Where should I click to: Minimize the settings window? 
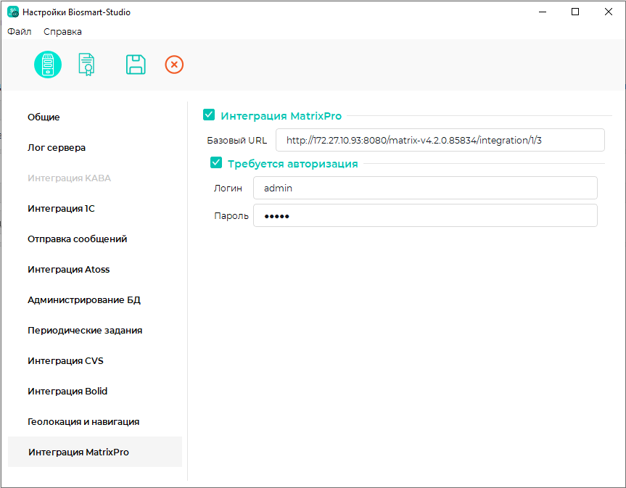click(x=542, y=12)
